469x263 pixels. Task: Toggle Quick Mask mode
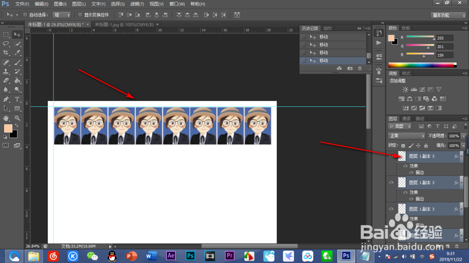pos(6,146)
